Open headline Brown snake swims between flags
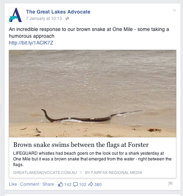The image size is (183, 196). [x=81, y=145]
